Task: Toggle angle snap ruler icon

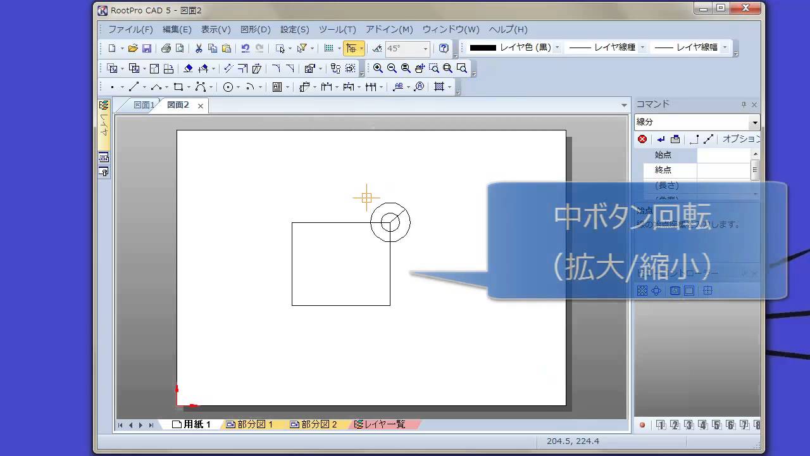Action: (x=377, y=48)
